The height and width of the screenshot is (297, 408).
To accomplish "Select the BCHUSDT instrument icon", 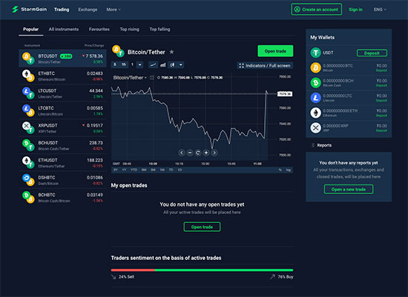I will click(28, 145).
